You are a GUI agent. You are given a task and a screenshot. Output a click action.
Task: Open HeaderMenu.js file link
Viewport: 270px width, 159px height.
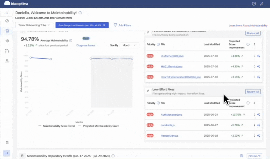(x=169, y=136)
